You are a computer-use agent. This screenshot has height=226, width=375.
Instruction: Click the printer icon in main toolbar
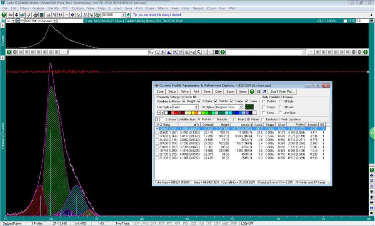point(35,15)
